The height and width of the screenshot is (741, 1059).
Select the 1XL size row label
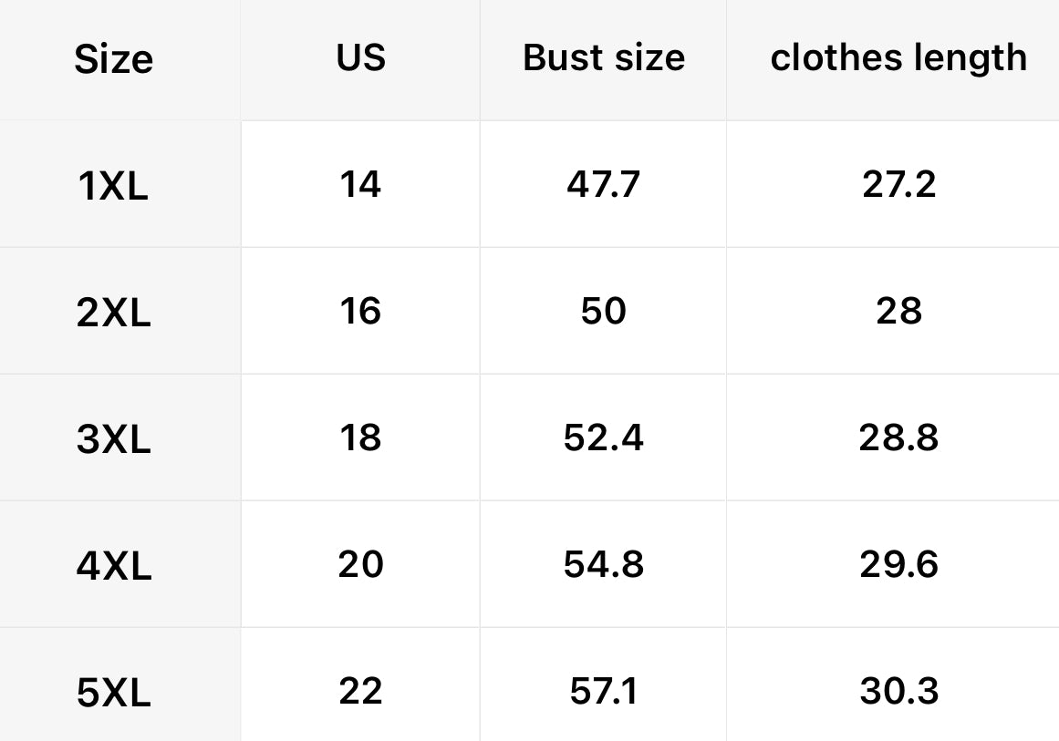pyautogui.click(x=113, y=187)
